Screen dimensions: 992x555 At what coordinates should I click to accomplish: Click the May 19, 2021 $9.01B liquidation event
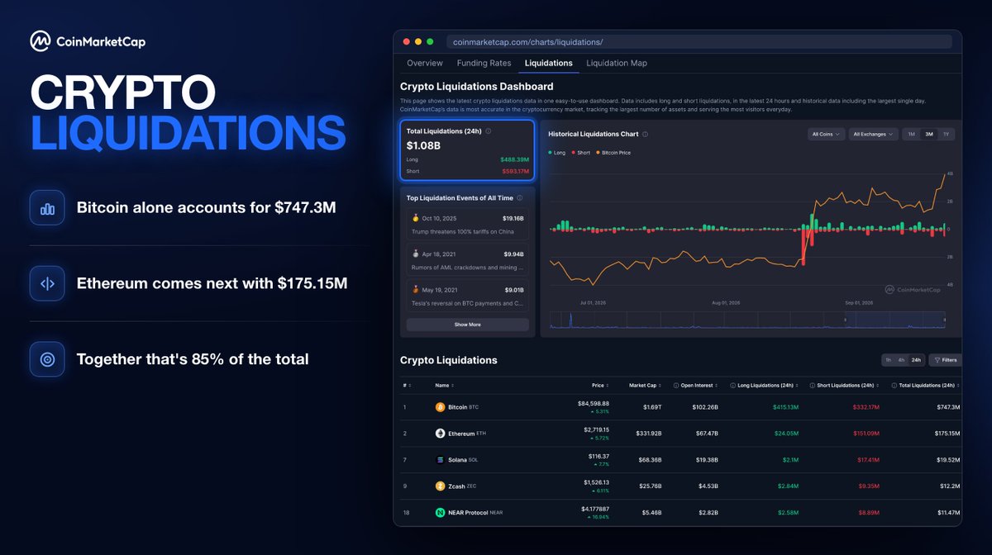(x=468, y=297)
